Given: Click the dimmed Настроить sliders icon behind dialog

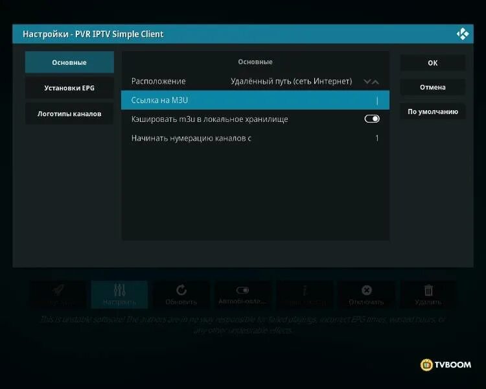Looking at the screenshot, I should pos(119,290).
